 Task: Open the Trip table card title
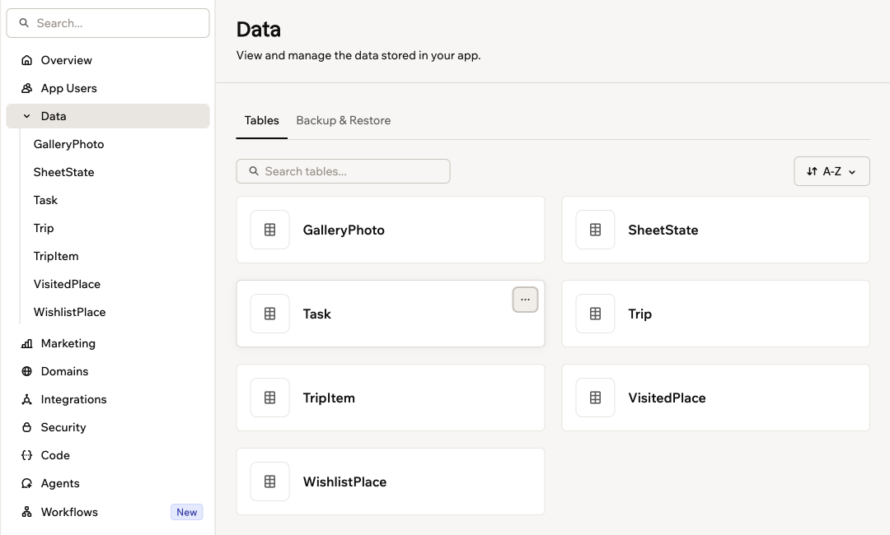(x=639, y=314)
